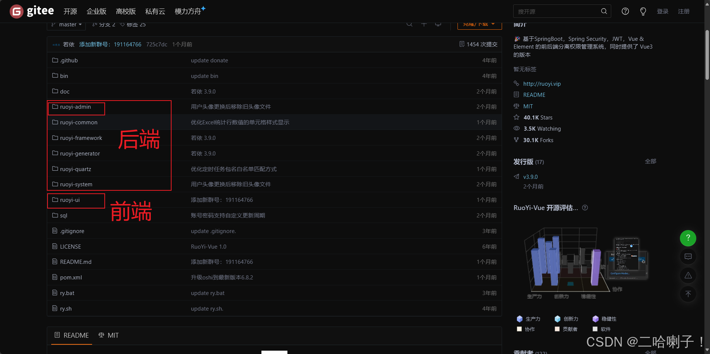
Task: Click the README document icon in sidebar
Action: click(516, 95)
